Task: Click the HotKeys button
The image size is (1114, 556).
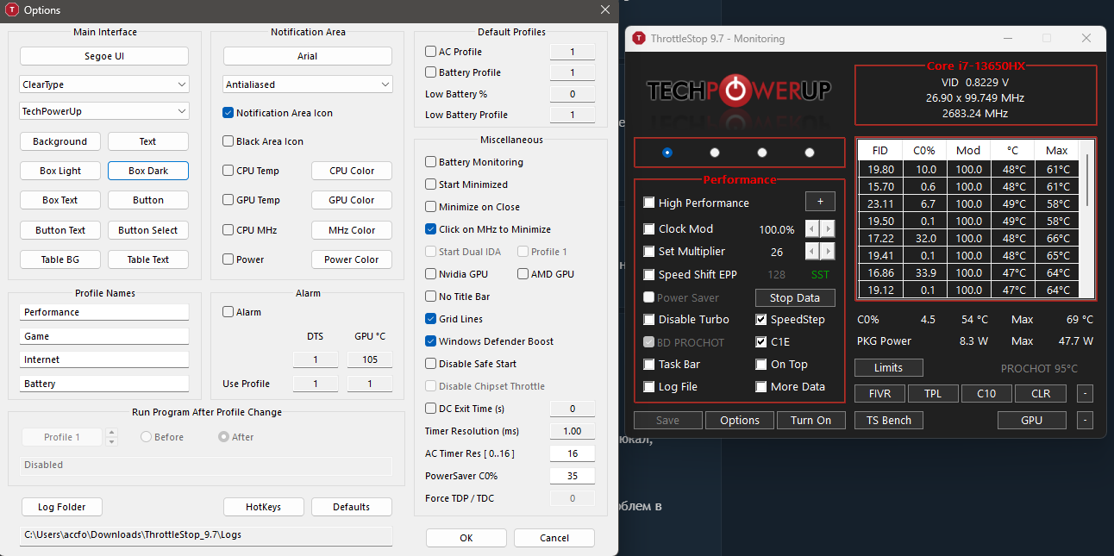Action: point(264,507)
